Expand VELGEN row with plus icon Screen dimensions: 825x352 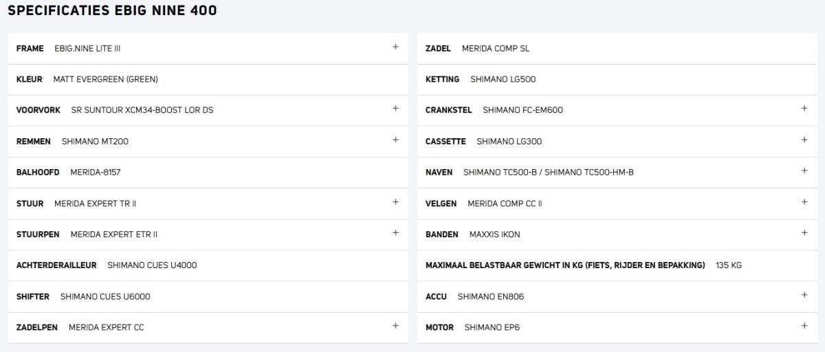[804, 202]
